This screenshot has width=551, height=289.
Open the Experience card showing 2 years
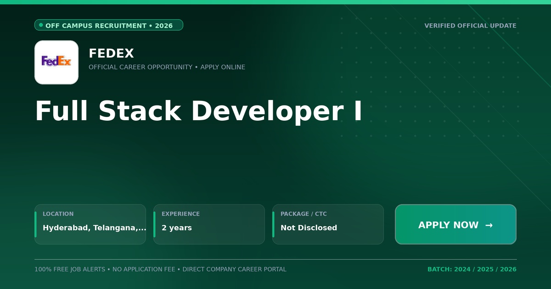point(209,224)
